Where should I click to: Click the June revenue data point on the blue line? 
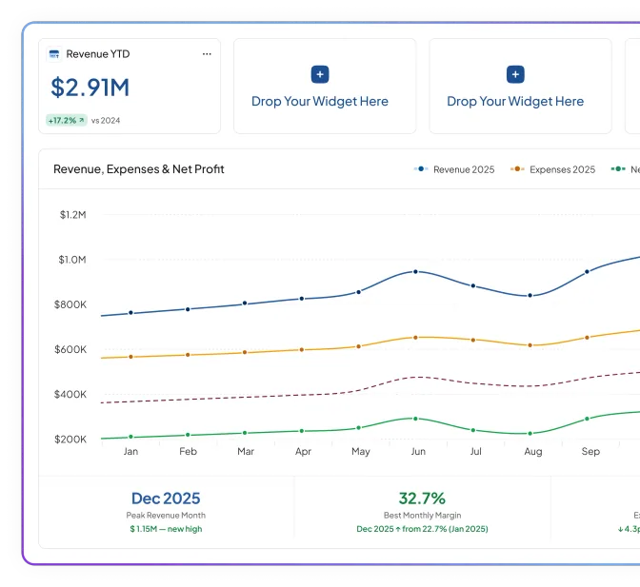pos(415,271)
